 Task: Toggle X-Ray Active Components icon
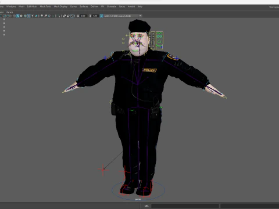click(68, 16)
